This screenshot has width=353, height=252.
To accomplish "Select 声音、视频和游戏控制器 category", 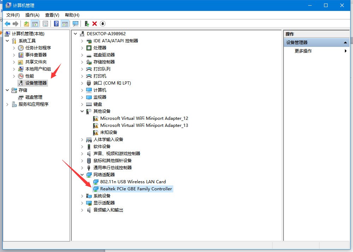I will (x=117, y=154).
